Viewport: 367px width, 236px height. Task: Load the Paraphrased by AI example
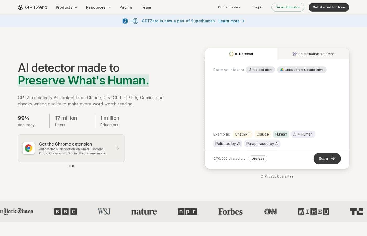262,144
